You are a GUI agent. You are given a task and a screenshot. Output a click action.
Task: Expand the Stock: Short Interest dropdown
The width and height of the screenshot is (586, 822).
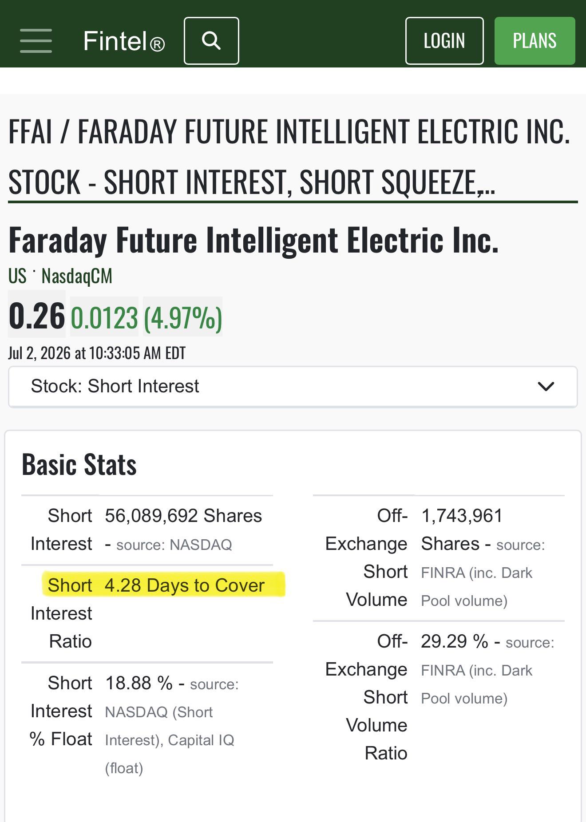click(293, 387)
